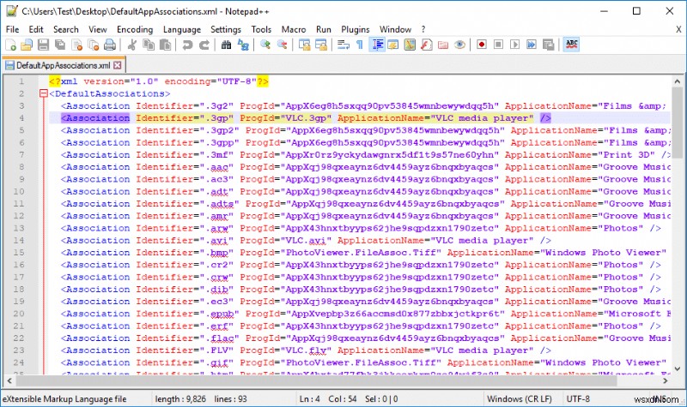
Task: Close the DefaultAppAssociations.xml tab
Action: coord(118,64)
